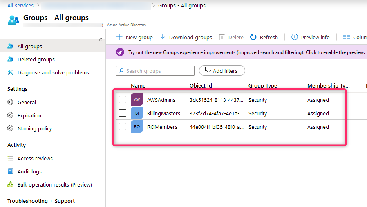Viewport: 367px width, 207px height.
Task: Open the ROMembers group name
Action: point(162,127)
